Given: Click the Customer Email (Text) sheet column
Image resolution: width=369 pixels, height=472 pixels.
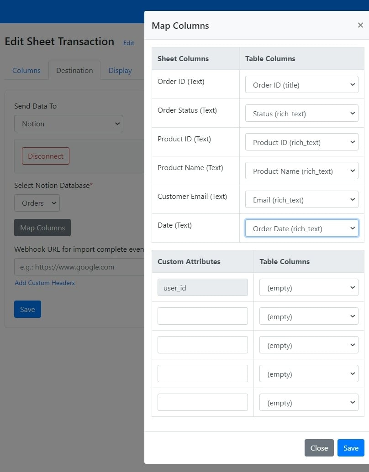Looking at the screenshot, I should coord(192,197).
